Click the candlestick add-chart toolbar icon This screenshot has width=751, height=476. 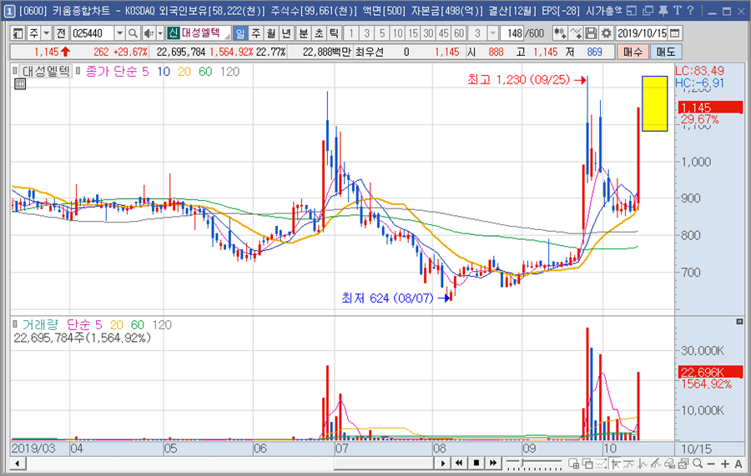pos(559,33)
